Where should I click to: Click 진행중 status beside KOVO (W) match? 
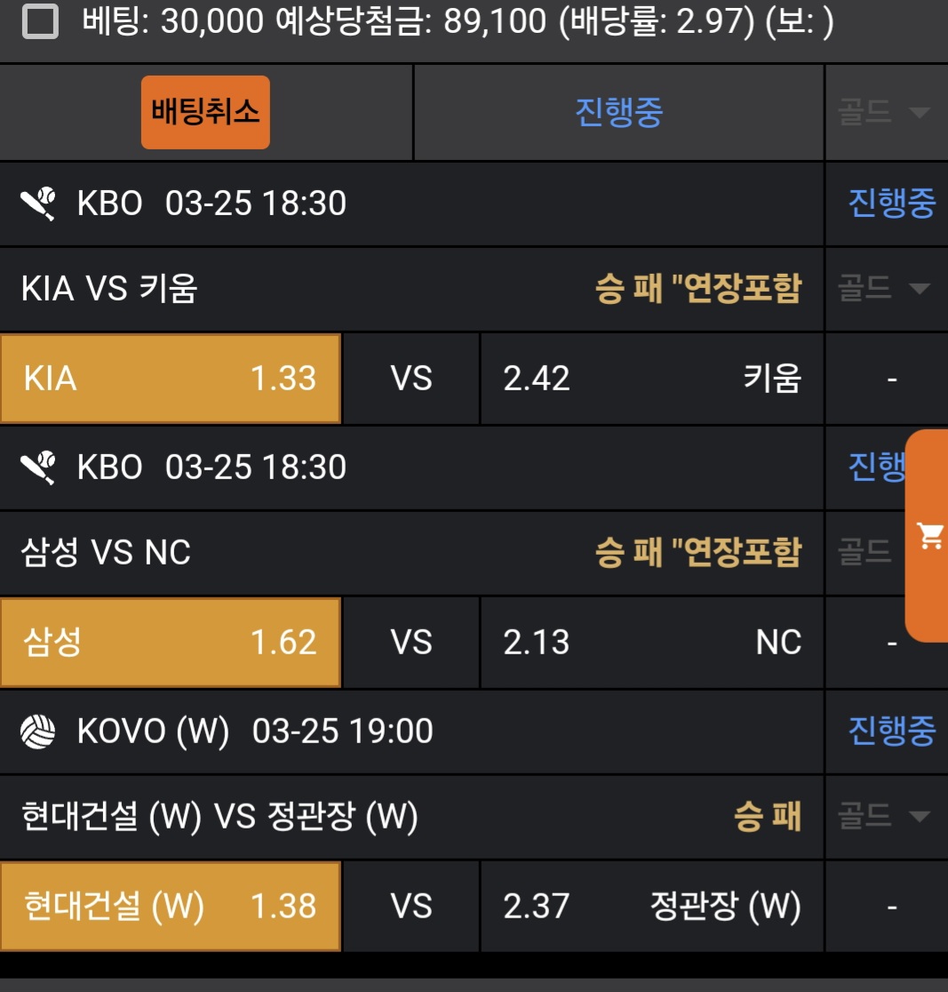tap(891, 732)
